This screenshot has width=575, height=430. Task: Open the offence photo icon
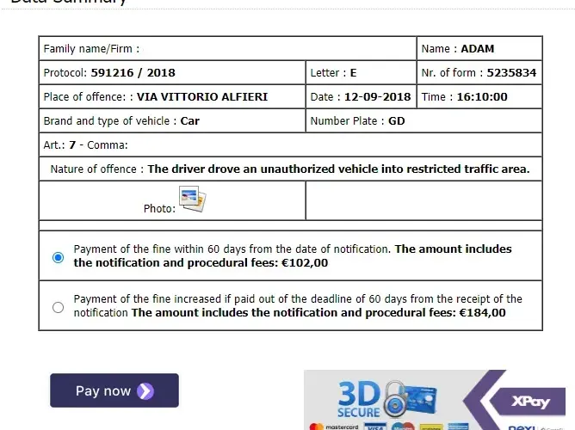point(193,199)
